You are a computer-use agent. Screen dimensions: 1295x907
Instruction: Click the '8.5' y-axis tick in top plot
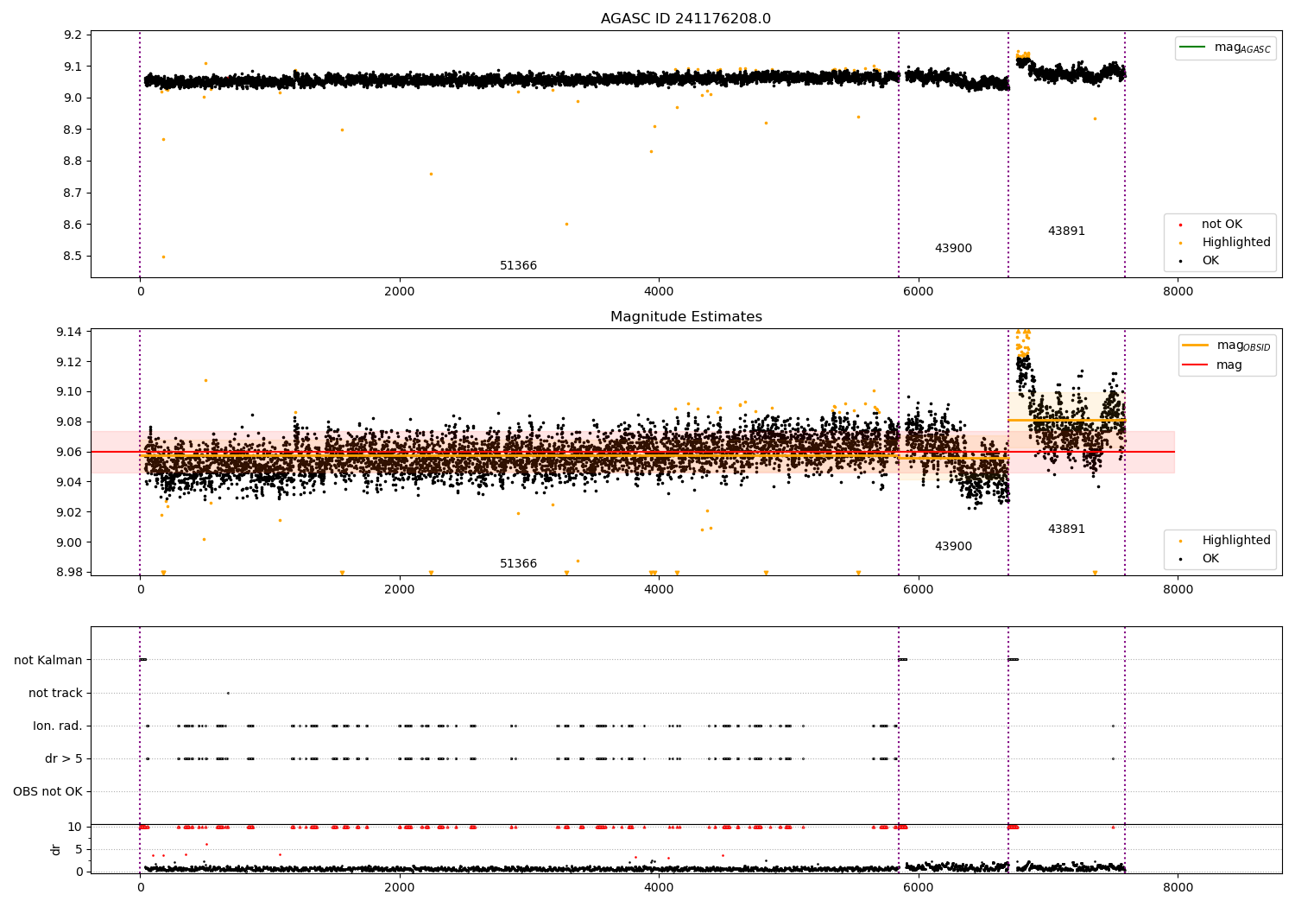click(73, 257)
